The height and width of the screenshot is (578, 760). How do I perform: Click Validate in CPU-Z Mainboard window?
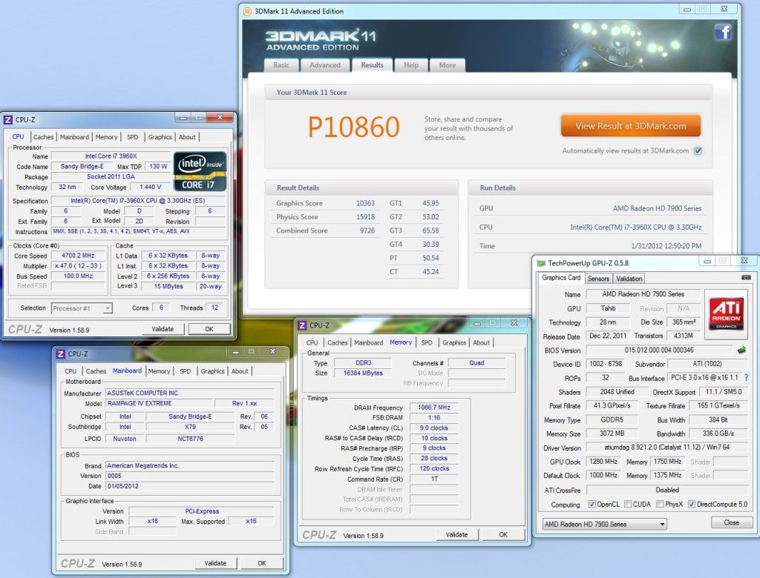(x=215, y=563)
